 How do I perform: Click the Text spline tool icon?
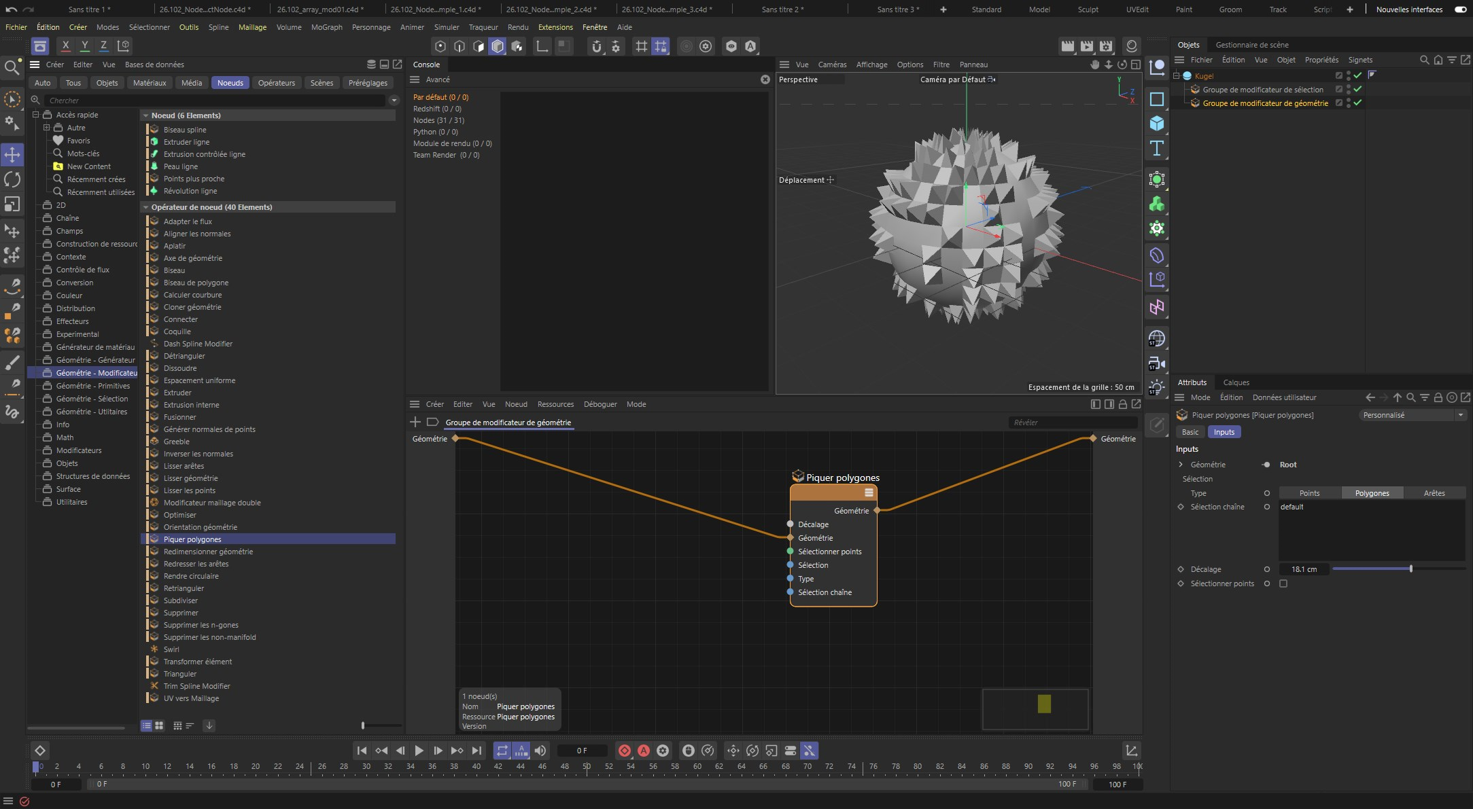coord(1156,149)
